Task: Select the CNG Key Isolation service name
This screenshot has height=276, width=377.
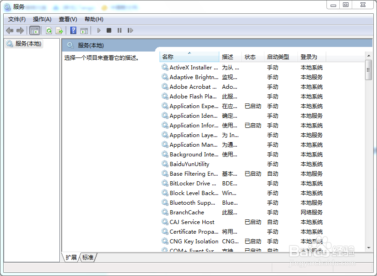Action: [x=194, y=241]
